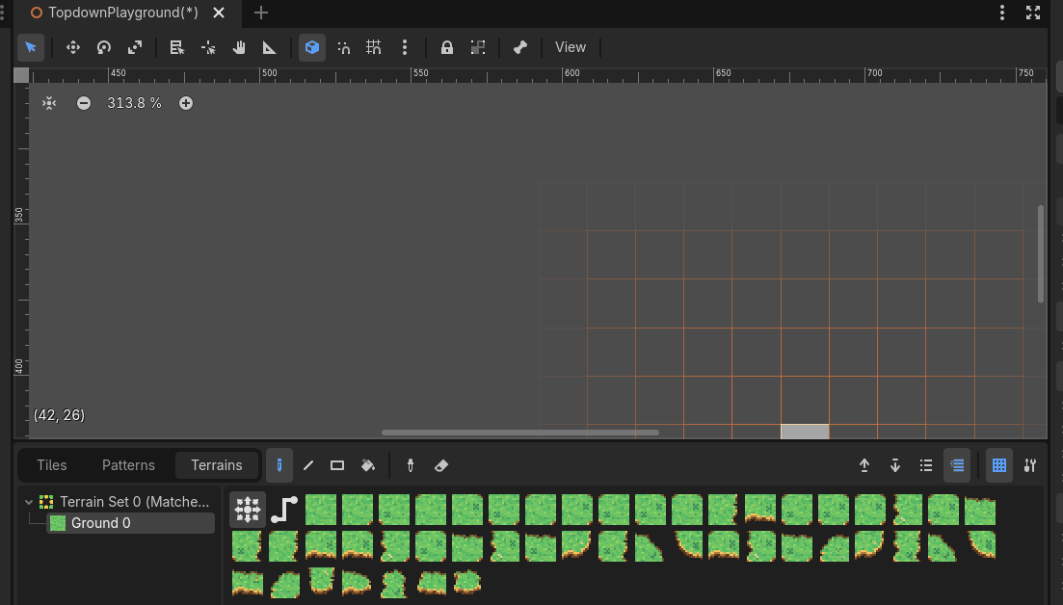Screen dimensions: 1063x605
Task: Activate the Ruler measuring tool
Action: pos(269,47)
